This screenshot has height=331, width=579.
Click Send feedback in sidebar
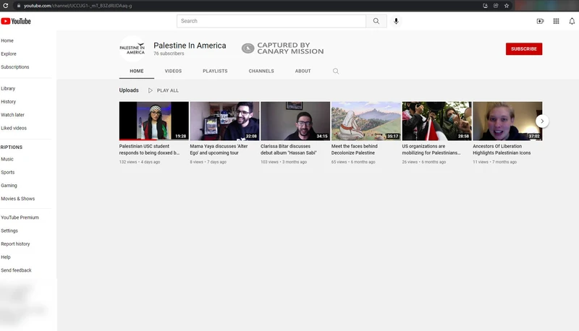pyautogui.click(x=16, y=270)
